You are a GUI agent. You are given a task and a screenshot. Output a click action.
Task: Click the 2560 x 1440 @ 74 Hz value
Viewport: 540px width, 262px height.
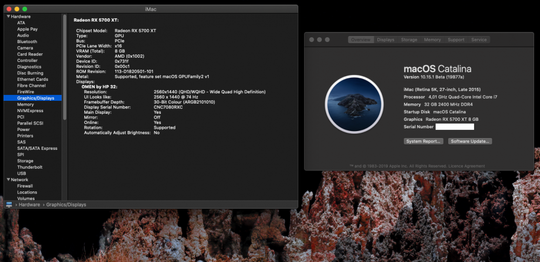(x=176, y=97)
